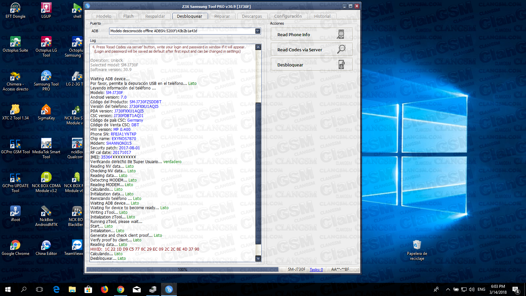The width and height of the screenshot is (526, 296).
Task: Click Read Codes via Server button
Action: pos(312,49)
